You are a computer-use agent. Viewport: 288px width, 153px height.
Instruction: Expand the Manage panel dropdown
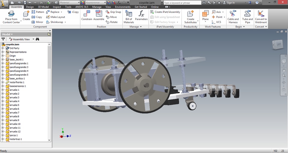(136, 27)
